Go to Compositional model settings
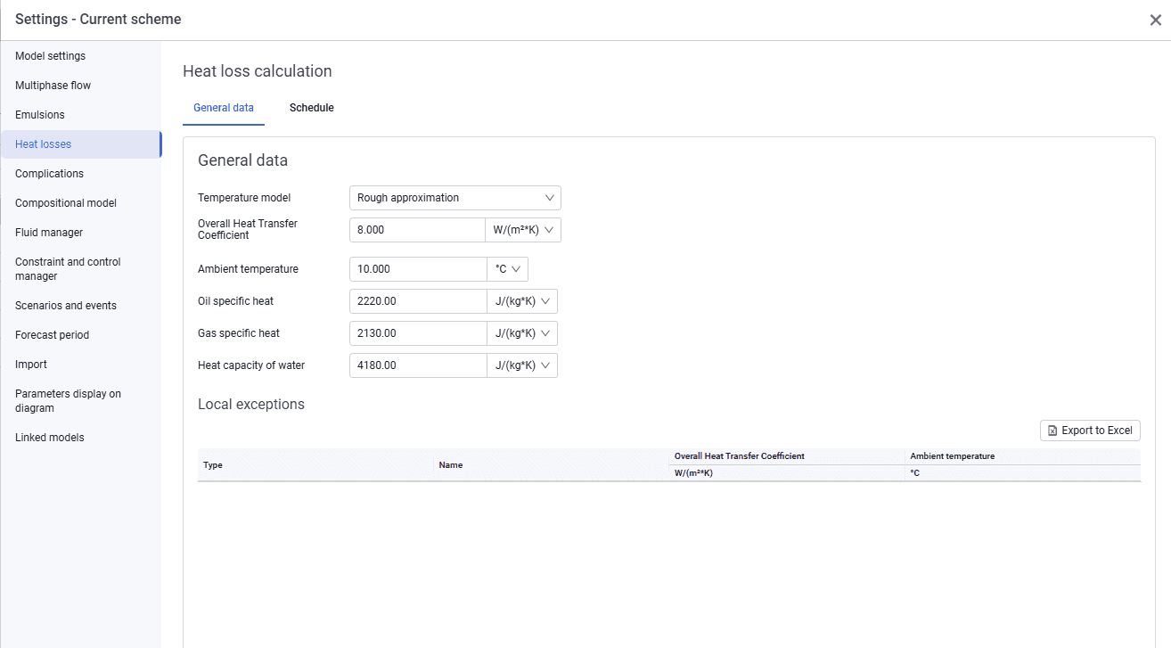This screenshot has width=1171, height=648. coord(81,203)
